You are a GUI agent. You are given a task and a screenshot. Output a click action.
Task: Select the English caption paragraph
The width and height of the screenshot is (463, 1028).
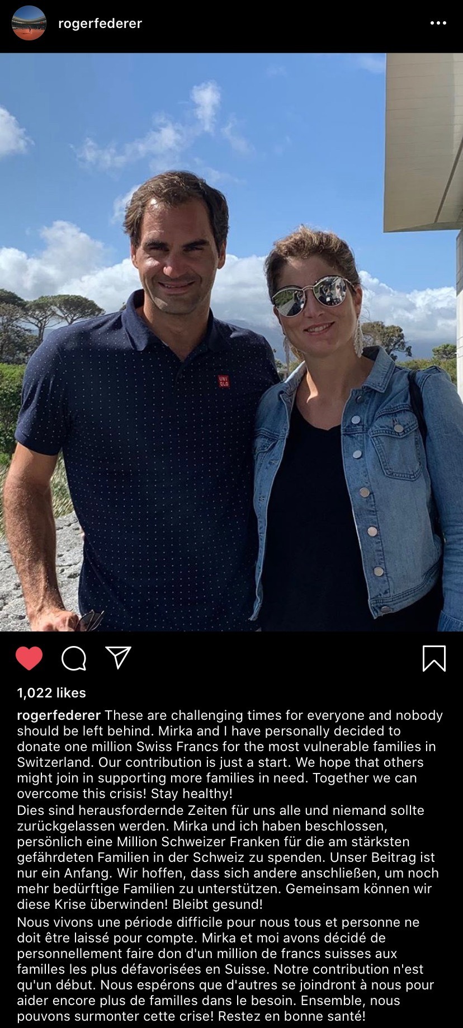tap(230, 754)
